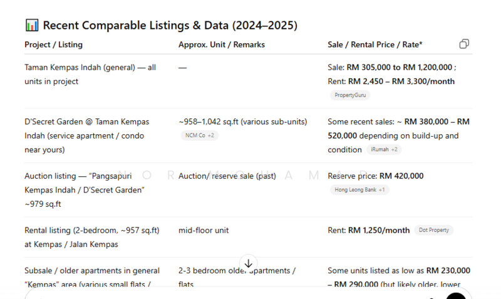Select the D'Secret Garden listing cell
This screenshot has height=299, width=501.
pyautogui.click(x=87, y=135)
